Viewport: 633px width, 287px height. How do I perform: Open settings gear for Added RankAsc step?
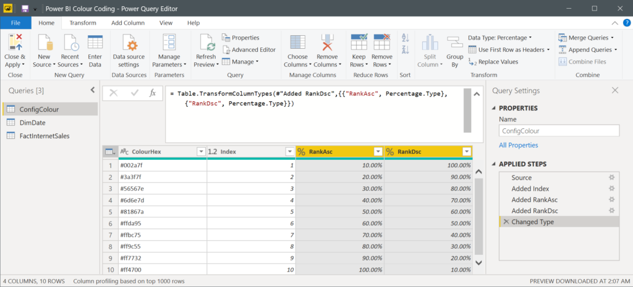[x=612, y=199]
